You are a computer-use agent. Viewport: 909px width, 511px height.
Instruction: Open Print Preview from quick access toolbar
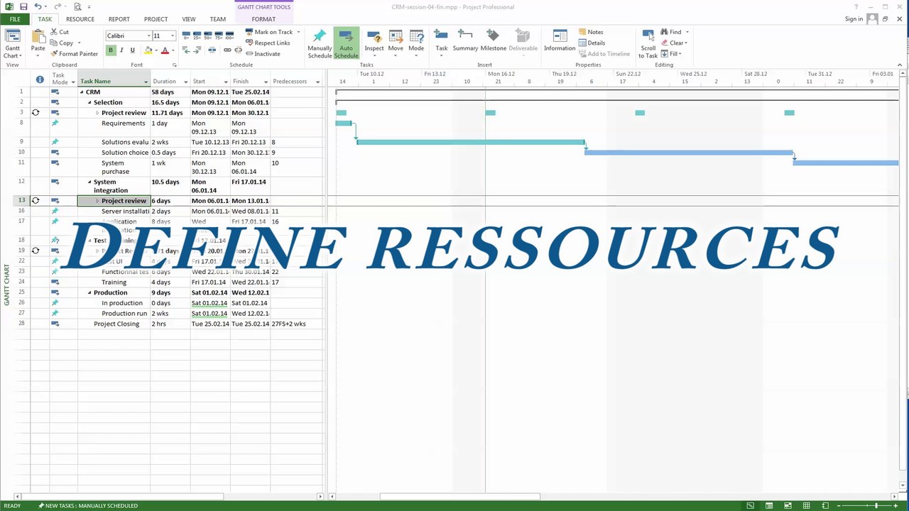(77, 7)
